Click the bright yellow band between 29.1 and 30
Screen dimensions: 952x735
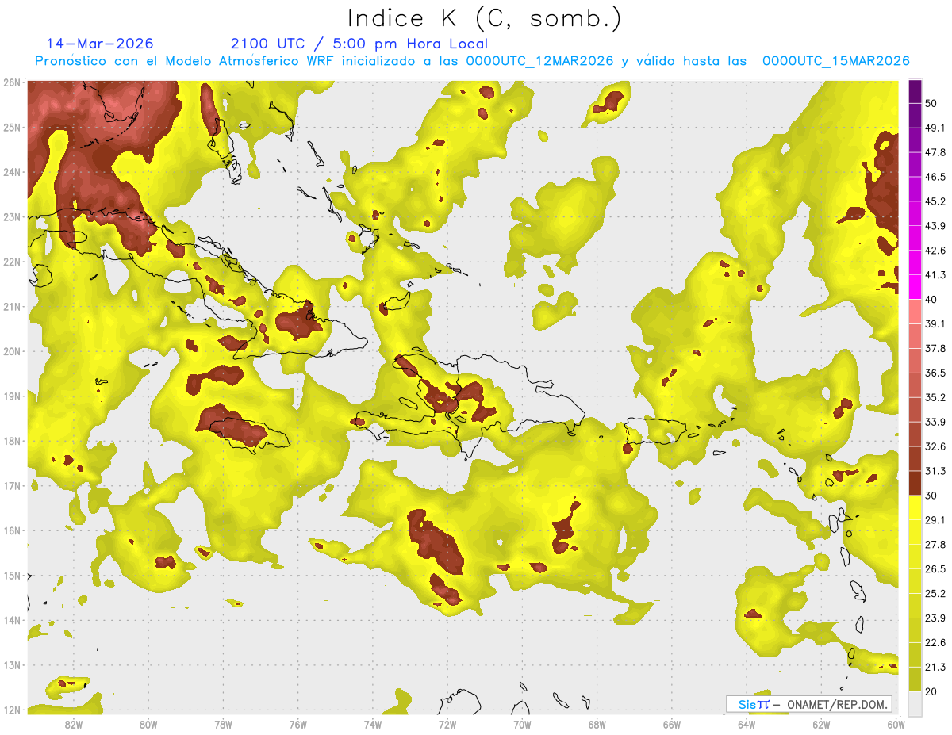tap(915, 507)
